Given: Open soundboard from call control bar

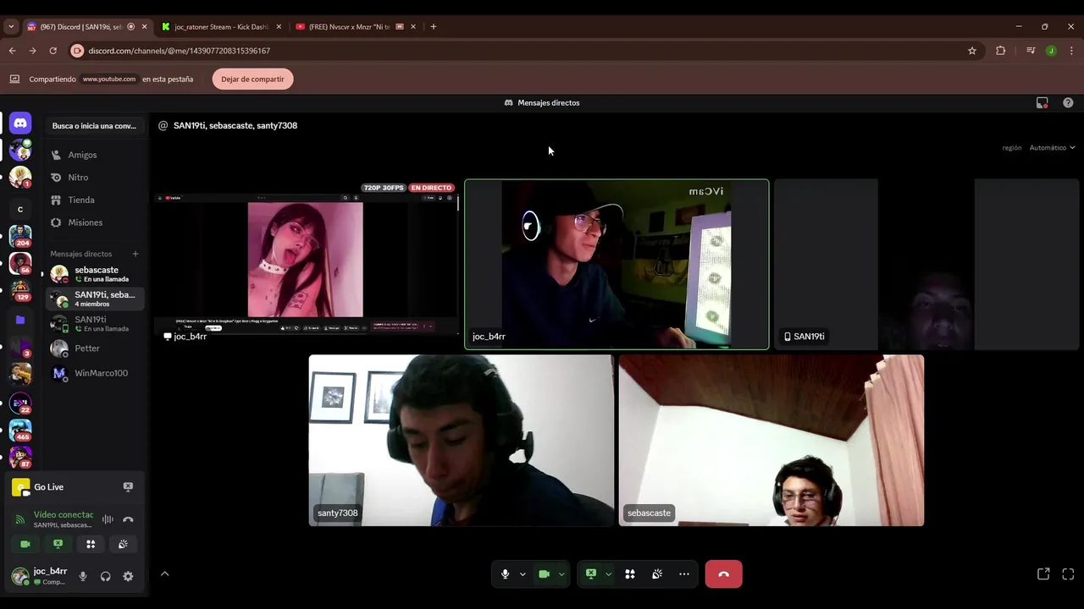Looking at the screenshot, I should (657, 574).
